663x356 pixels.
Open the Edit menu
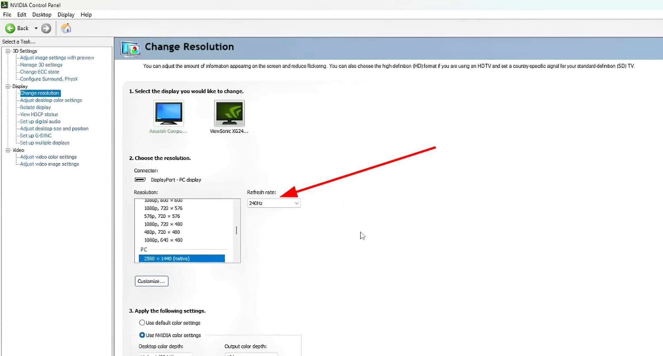coord(21,14)
